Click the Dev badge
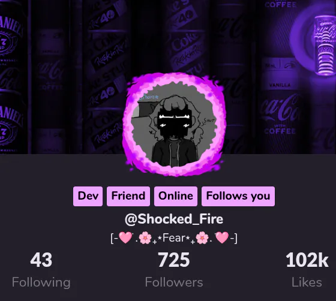This screenshot has height=301, width=336. click(x=88, y=196)
